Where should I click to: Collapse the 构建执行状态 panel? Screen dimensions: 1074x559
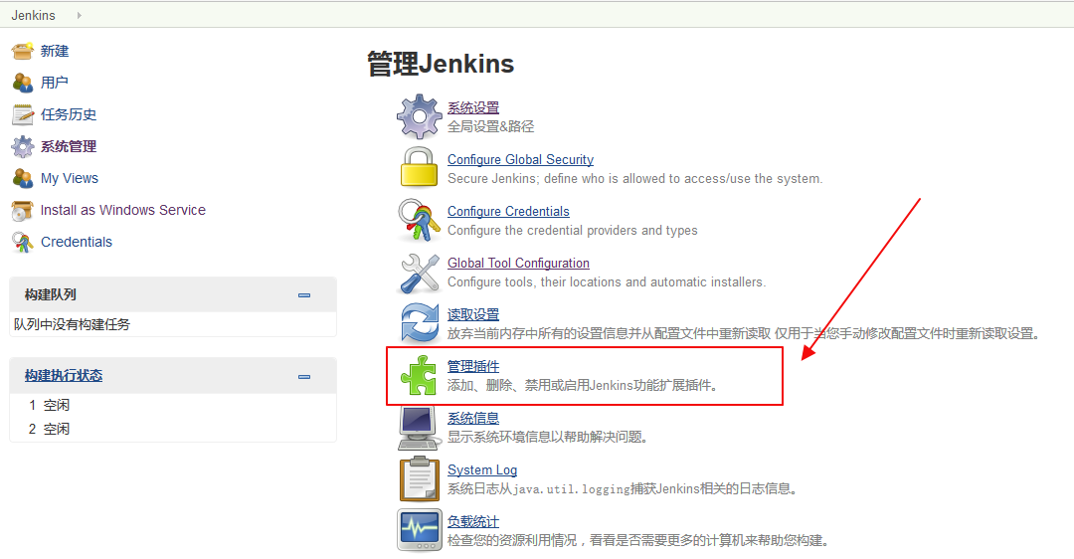[304, 377]
